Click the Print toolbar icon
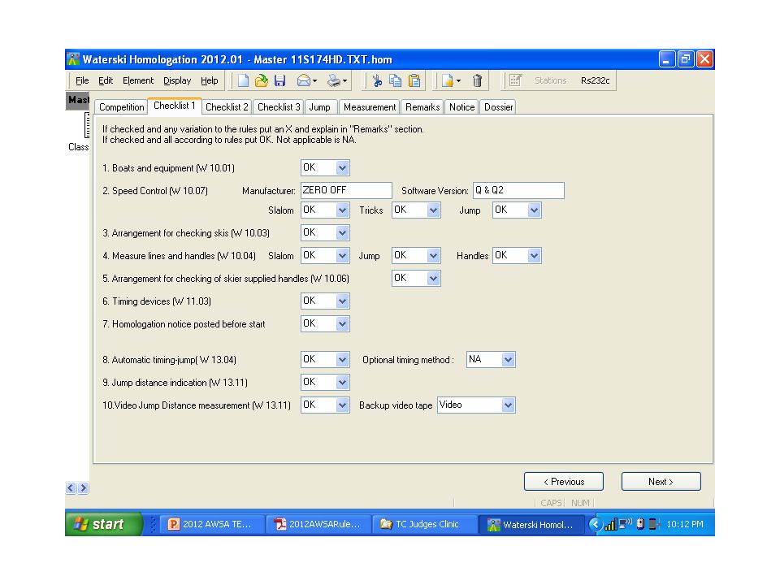Viewport: 780px width, 585px height. 334,80
